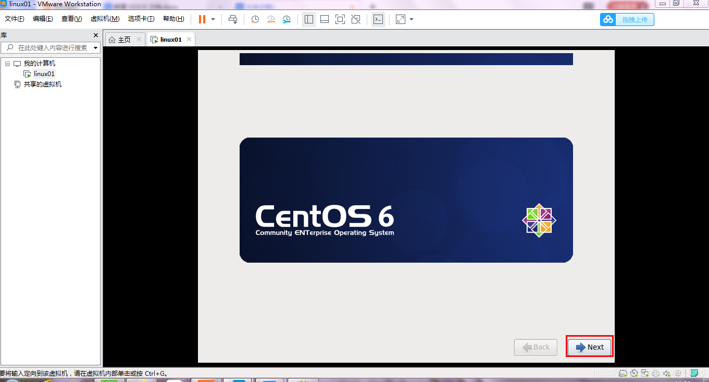Revert virtual machine to previous snapshot
Viewport: 709px width, 382px height.
pos(271,19)
